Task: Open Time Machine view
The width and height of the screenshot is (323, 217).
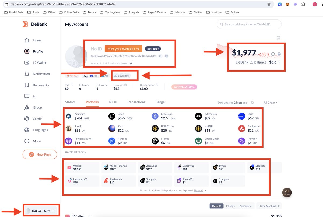Action: tap(269, 206)
